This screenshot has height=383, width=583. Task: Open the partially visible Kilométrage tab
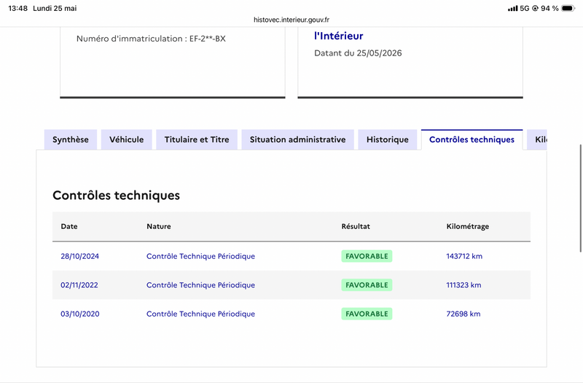coord(537,139)
